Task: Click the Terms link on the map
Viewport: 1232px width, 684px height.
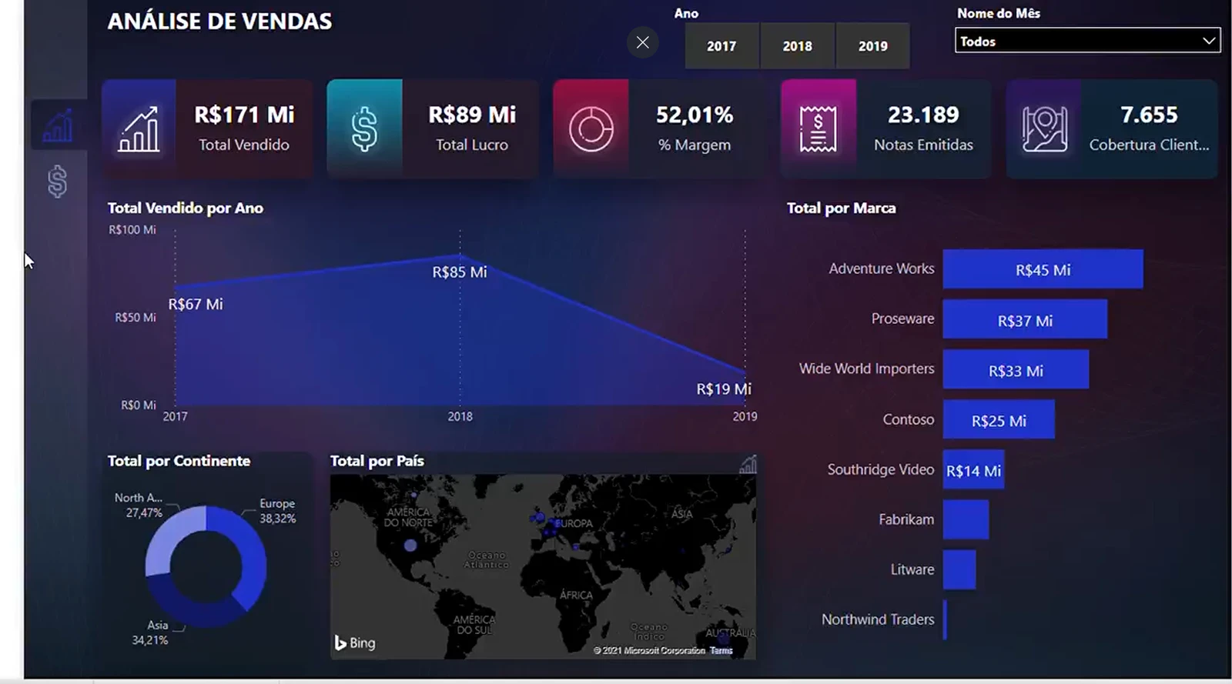Action: 721,651
